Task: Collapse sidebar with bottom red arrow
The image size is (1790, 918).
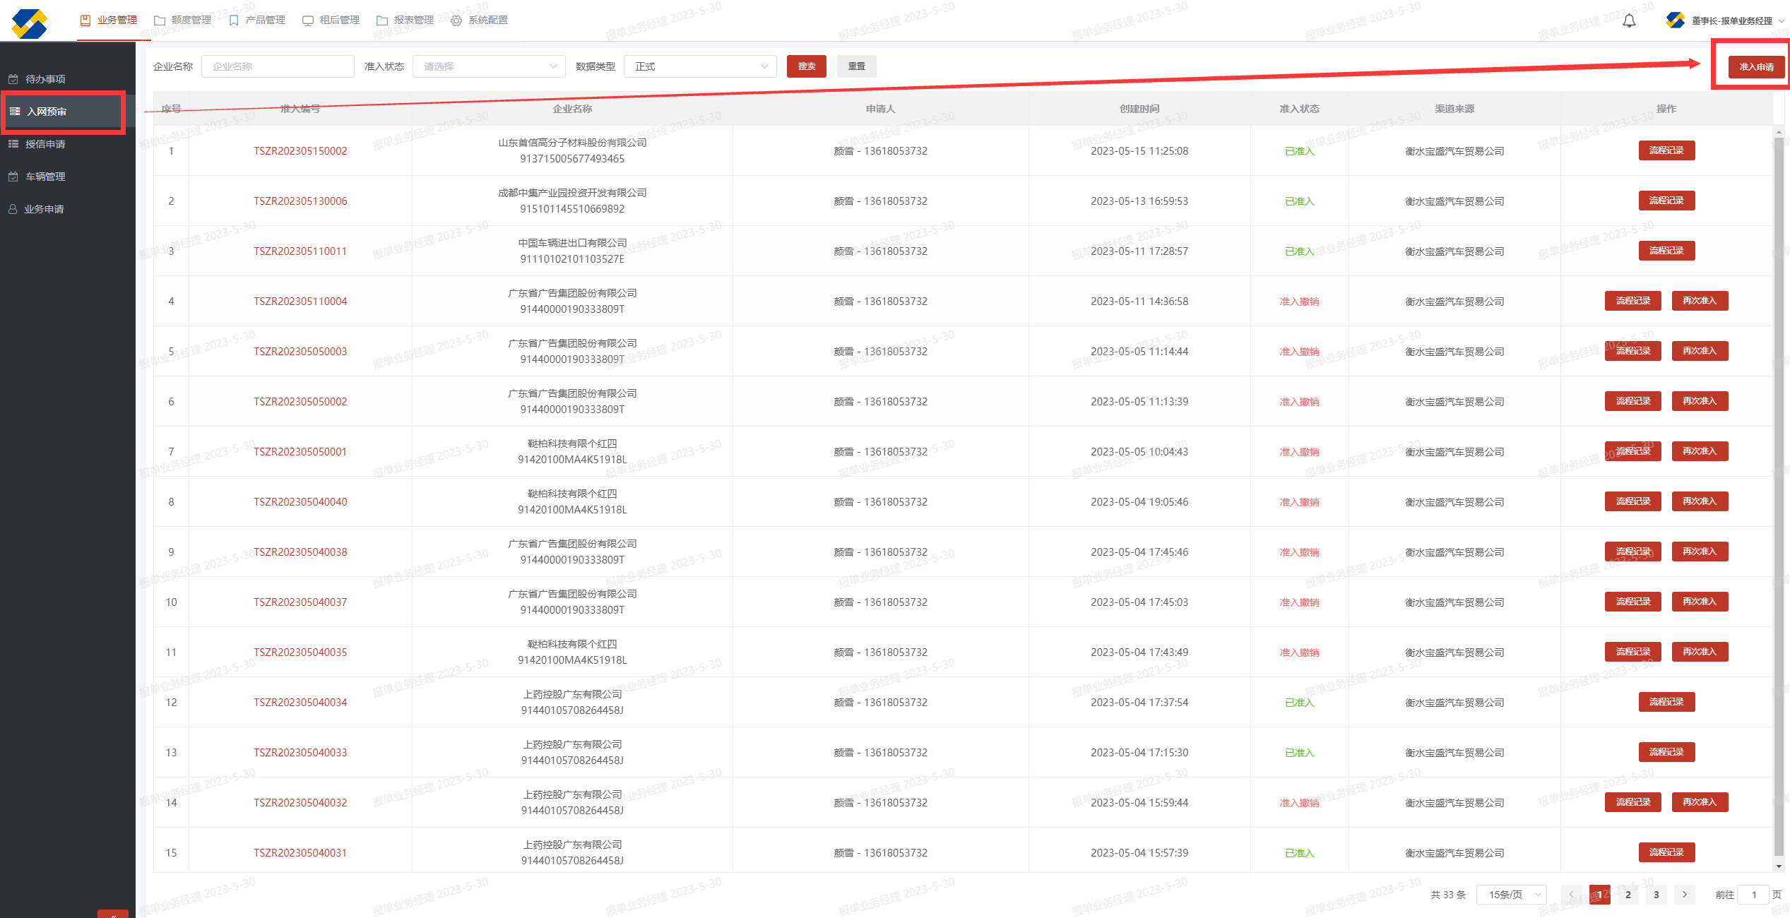Action: [112, 914]
